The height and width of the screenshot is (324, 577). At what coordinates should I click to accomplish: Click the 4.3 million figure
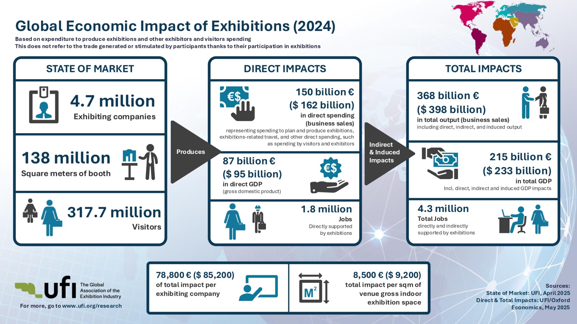pyautogui.click(x=443, y=209)
